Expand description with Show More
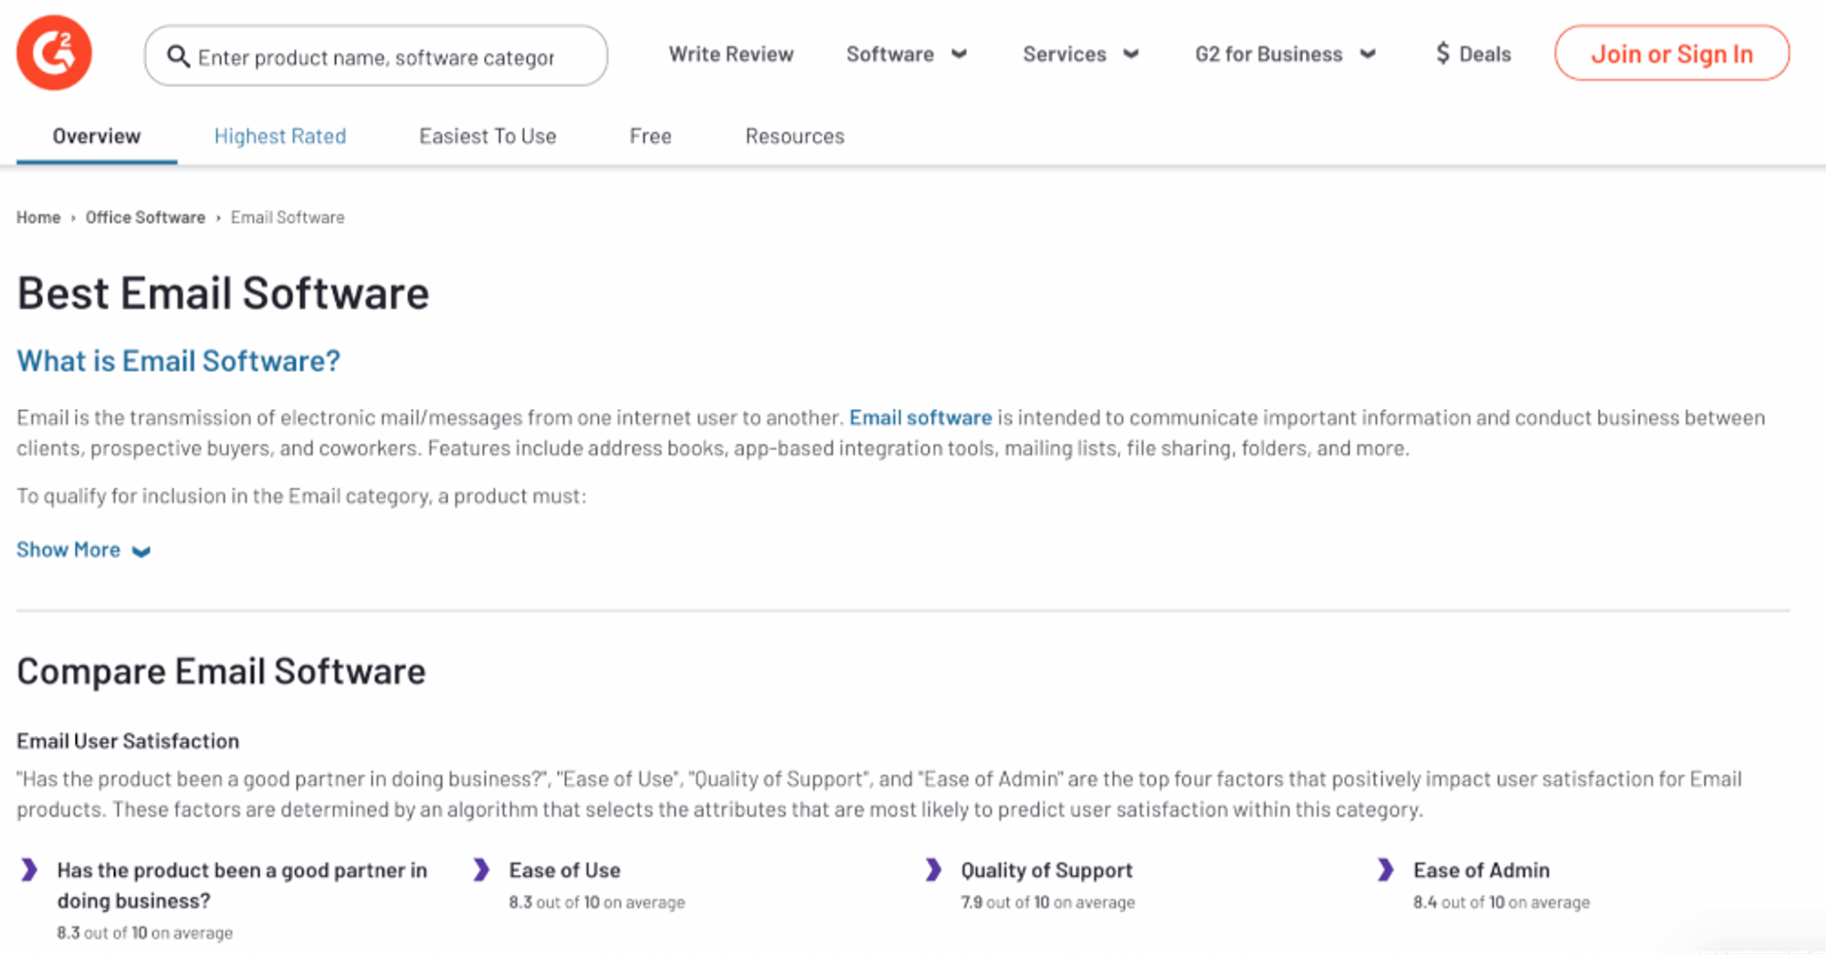 click(83, 550)
